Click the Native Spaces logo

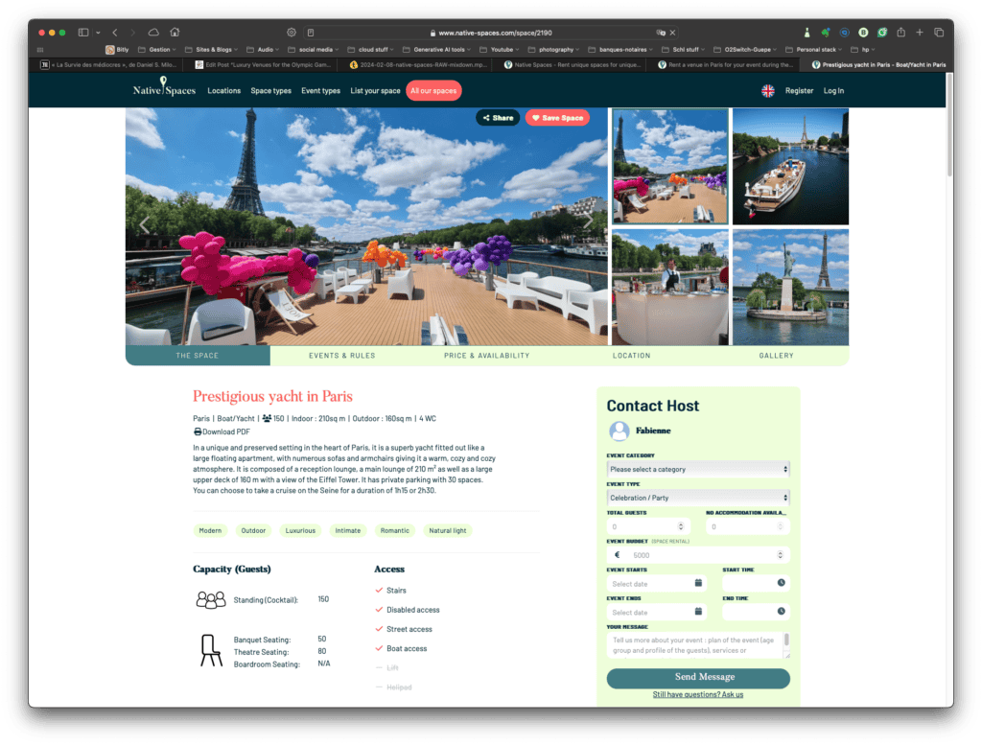[164, 87]
